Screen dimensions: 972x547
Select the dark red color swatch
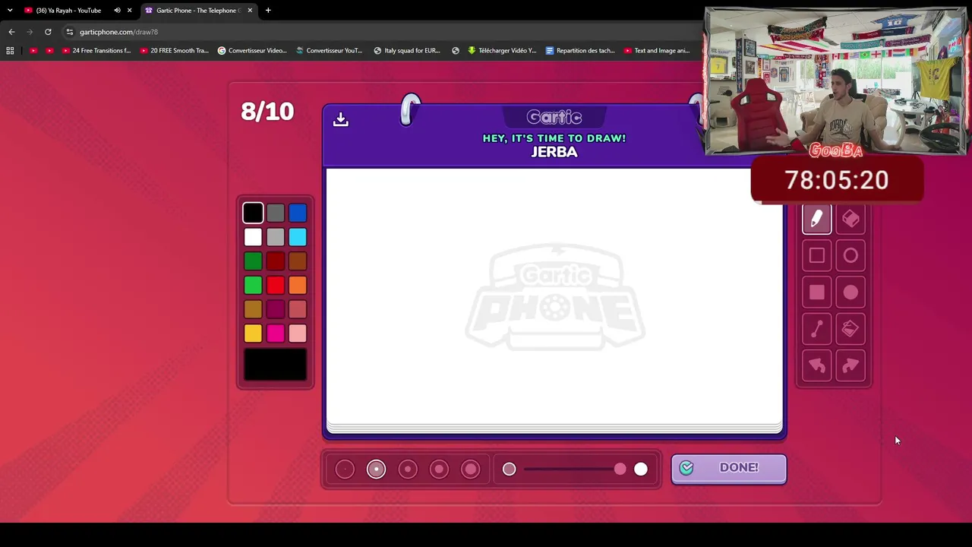276,261
